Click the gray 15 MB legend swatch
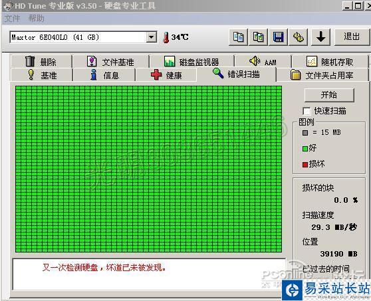This screenshot has width=371, height=301. 305,133
